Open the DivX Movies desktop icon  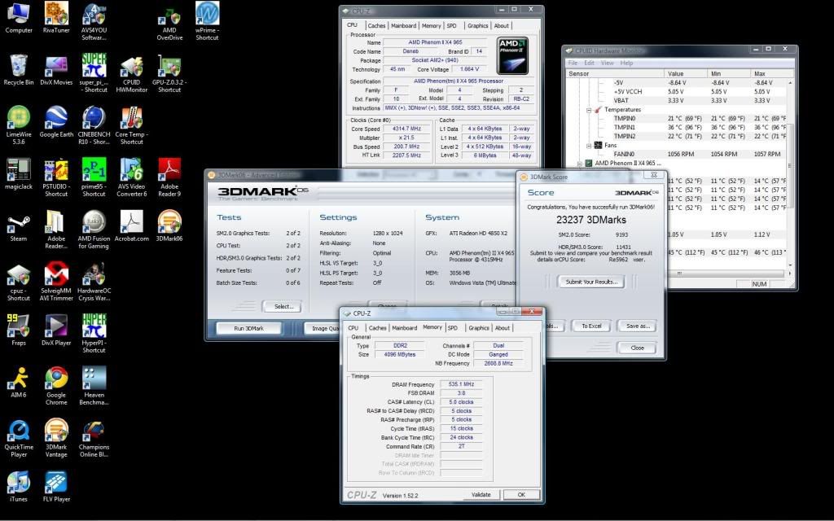[x=56, y=70]
